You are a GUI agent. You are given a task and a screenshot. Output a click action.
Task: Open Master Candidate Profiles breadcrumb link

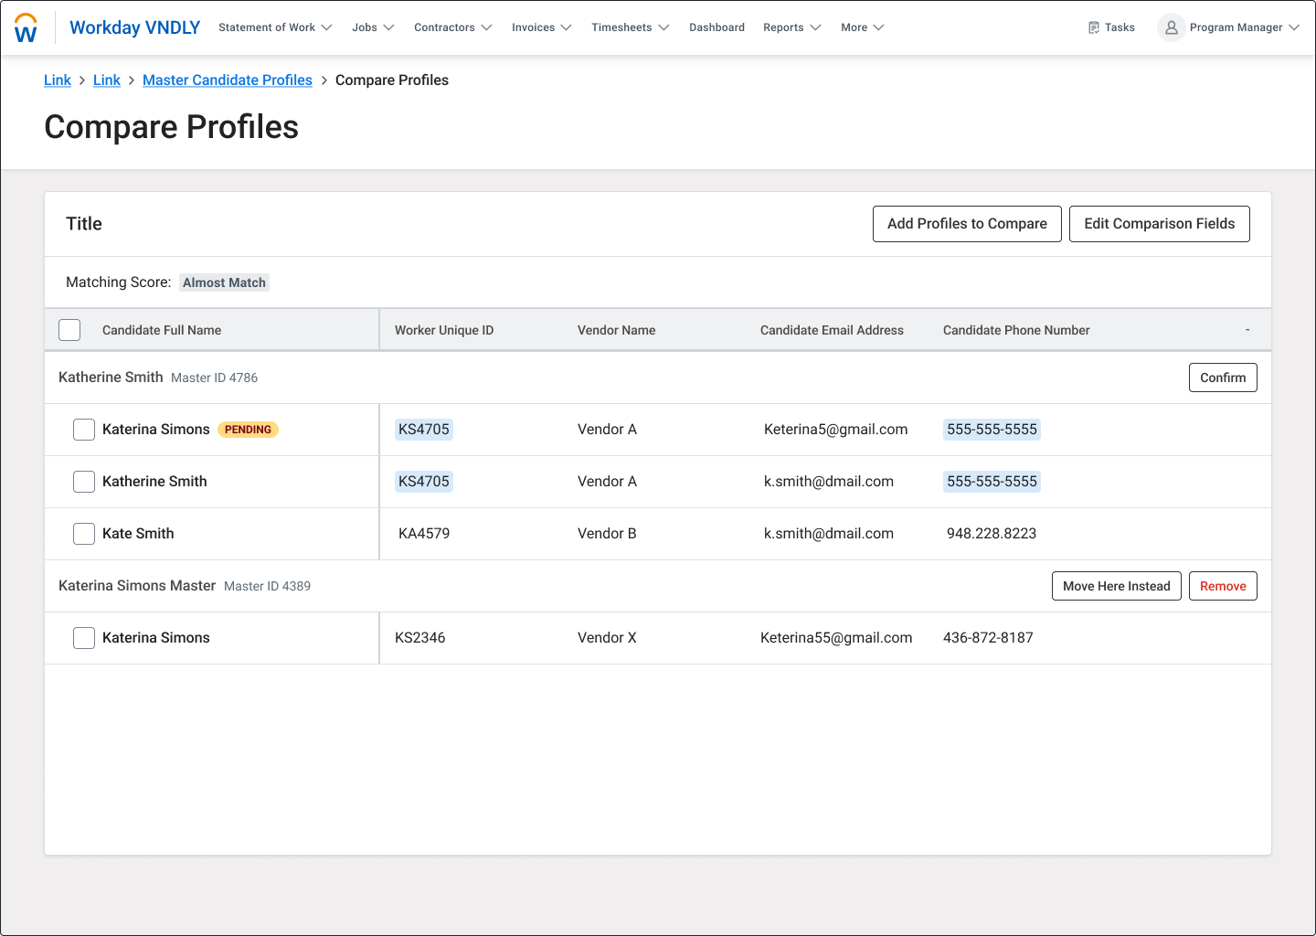coord(228,80)
